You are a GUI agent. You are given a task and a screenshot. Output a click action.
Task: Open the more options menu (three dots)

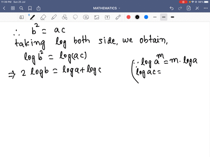pyautogui.click(x=206, y=8)
